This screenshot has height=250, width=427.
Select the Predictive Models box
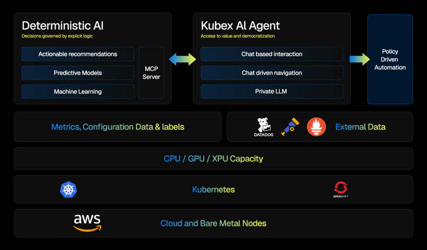[x=78, y=73]
